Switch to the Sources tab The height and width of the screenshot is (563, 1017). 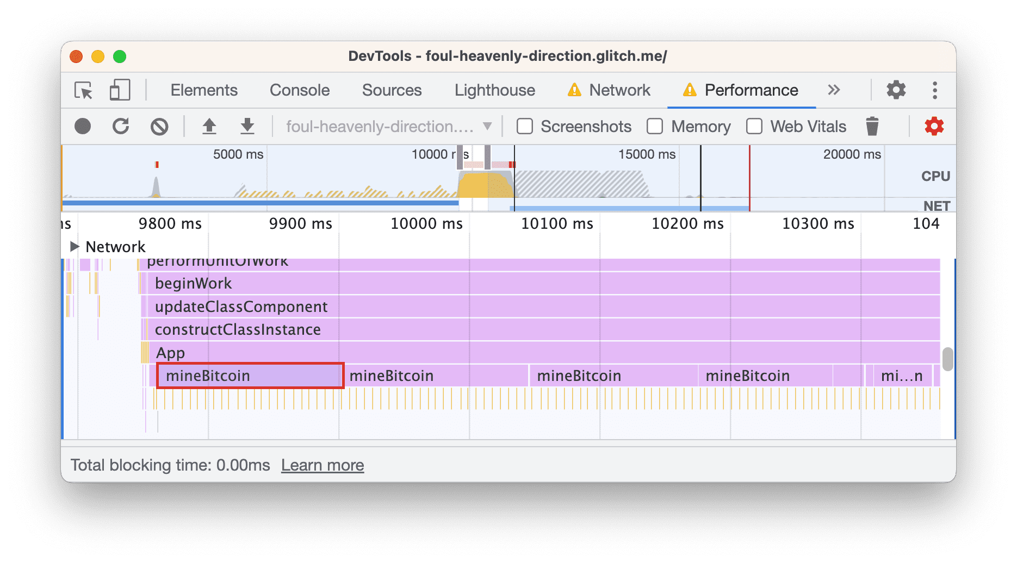392,90
